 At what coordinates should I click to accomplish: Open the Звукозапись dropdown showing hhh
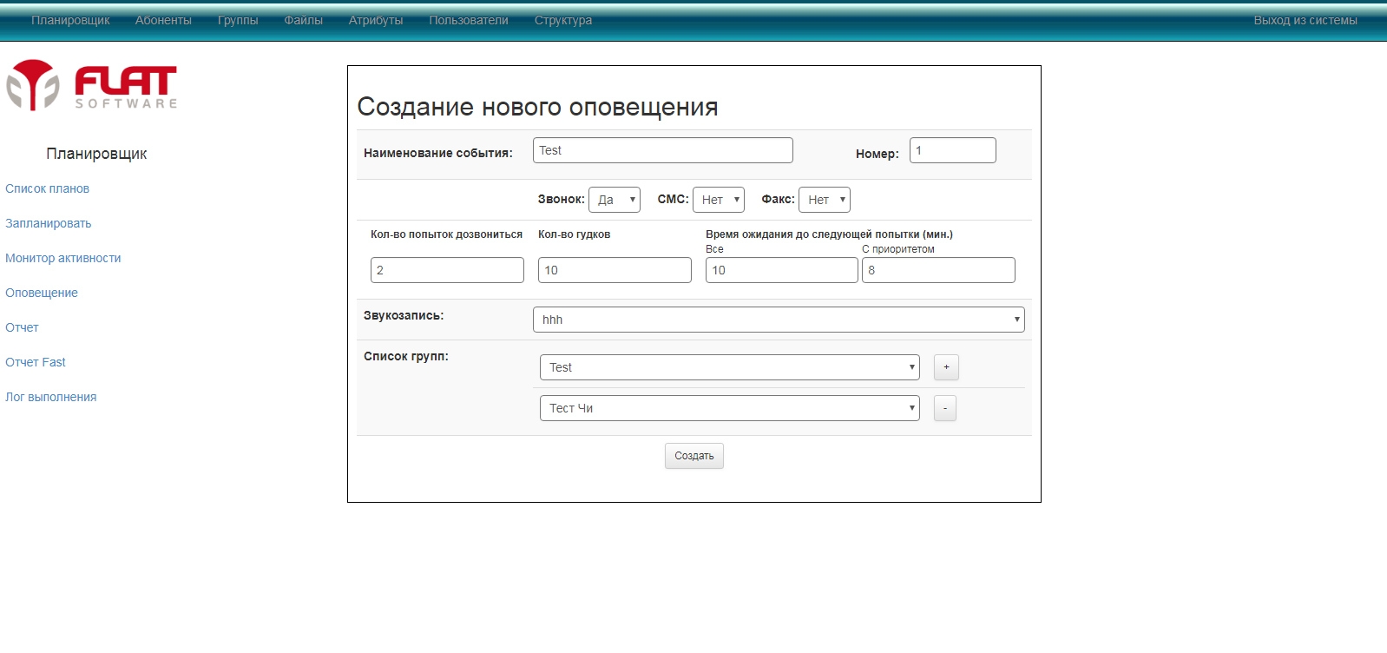click(779, 320)
